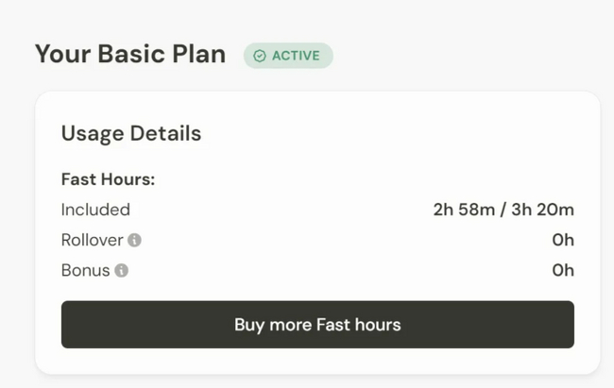Click the slash between the Included hours
The image size is (614, 388).
501,210
